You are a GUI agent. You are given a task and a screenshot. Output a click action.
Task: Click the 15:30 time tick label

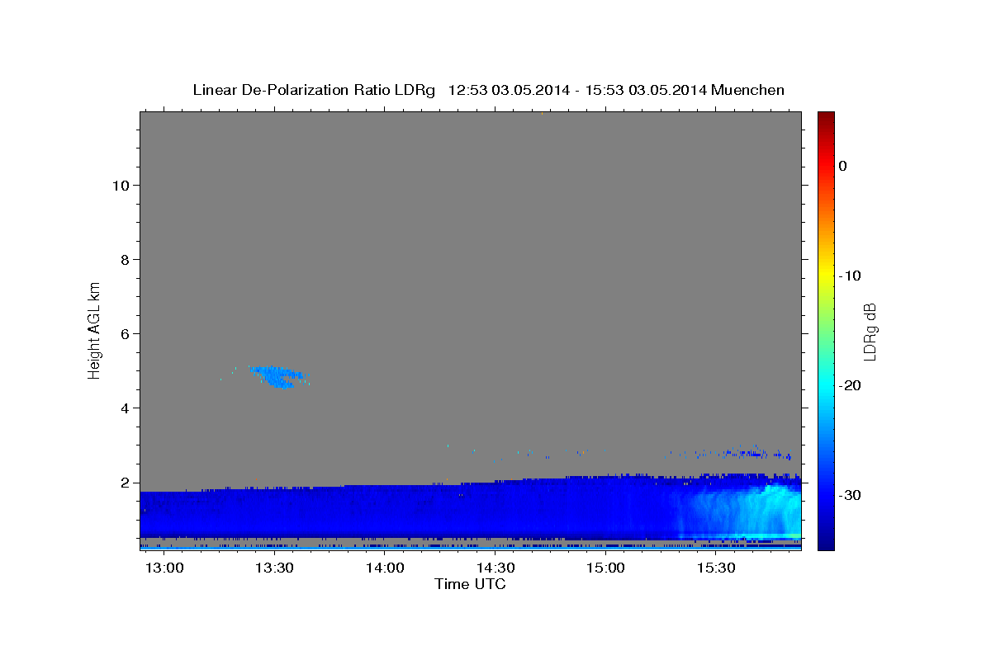[x=716, y=568]
